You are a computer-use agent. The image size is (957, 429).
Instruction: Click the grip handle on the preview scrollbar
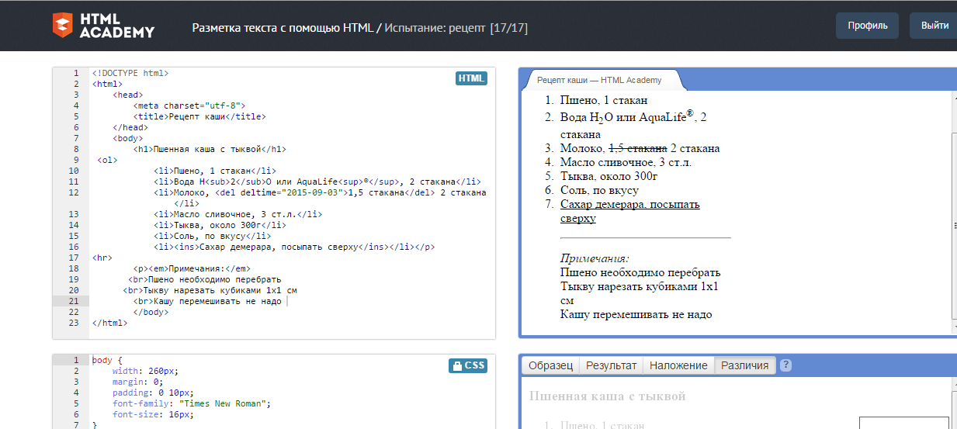[x=953, y=226]
